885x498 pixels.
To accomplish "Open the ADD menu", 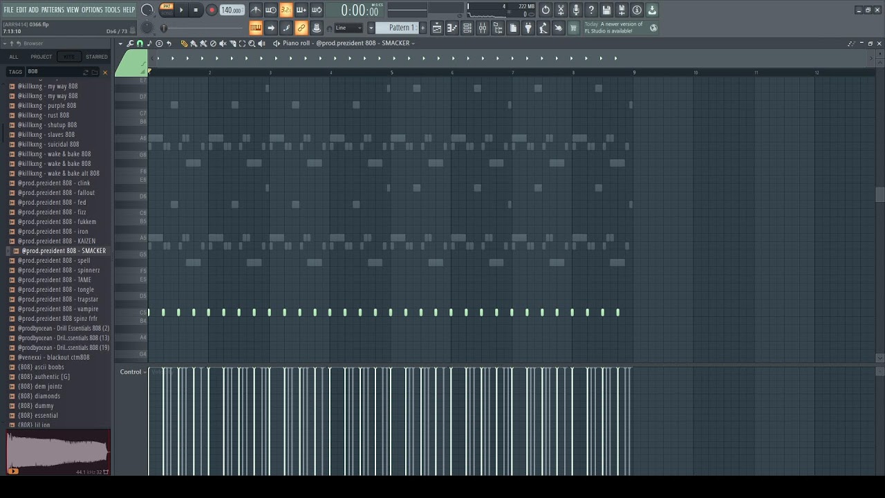I will point(34,10).
